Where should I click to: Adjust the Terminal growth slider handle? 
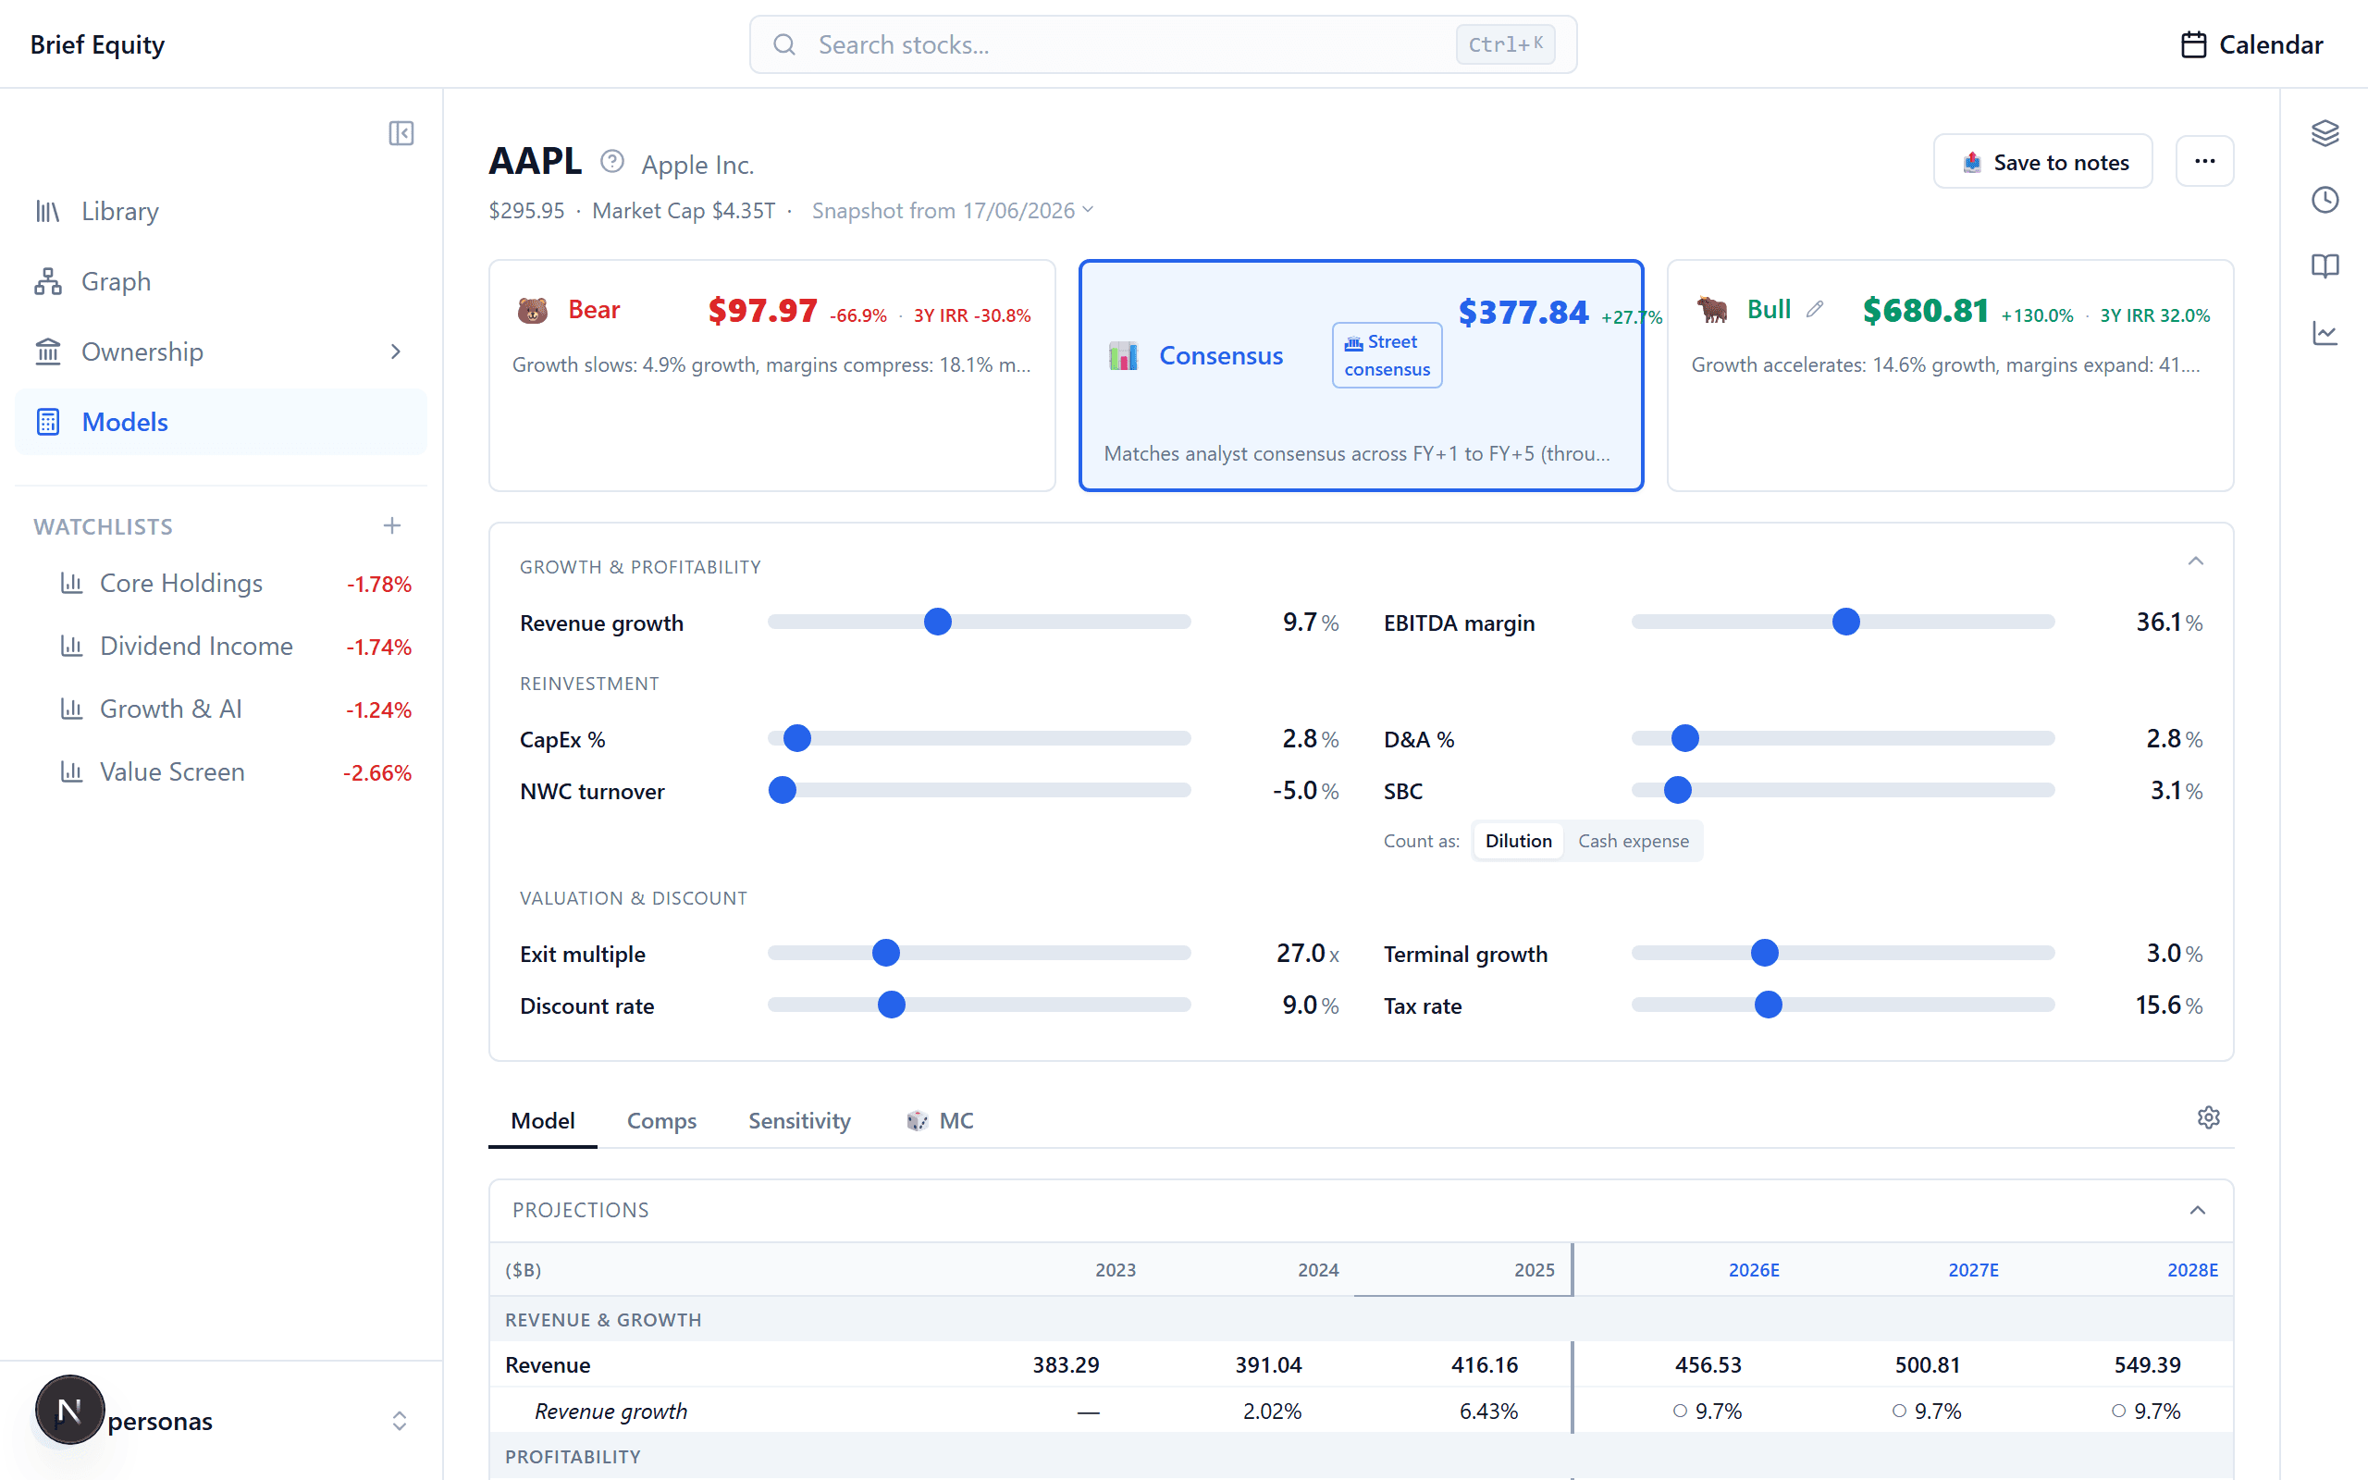(x=1764, y=954)
